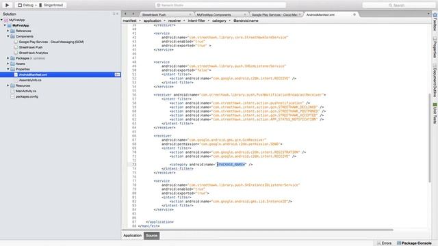Click the Run (play) button
Screen dimensions: 438x246
[x=7, y=5]
